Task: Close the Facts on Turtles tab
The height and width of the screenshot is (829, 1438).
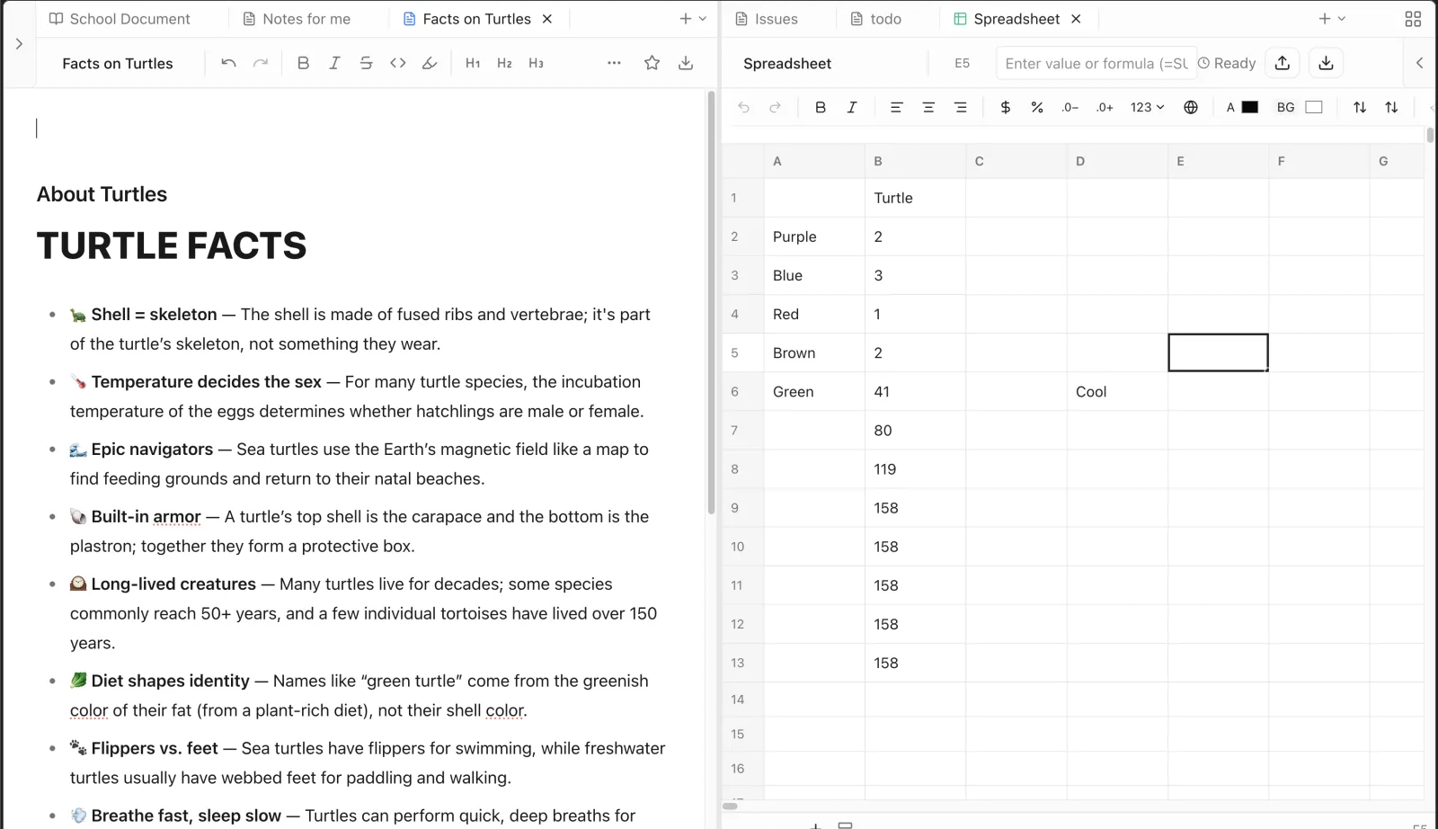Action: pyautogui.click(x=547, y=19)
